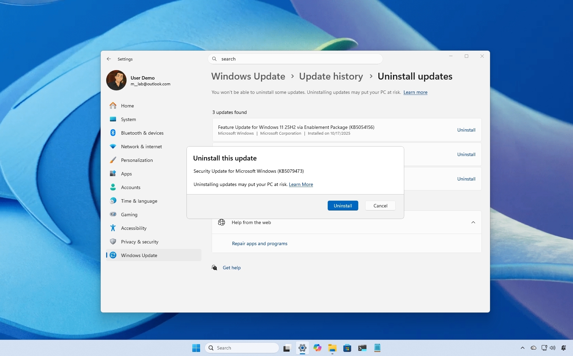Open File Explorer from the taskbar
Viewport: 573px width, 356px height.
click(x=332, y=348)
